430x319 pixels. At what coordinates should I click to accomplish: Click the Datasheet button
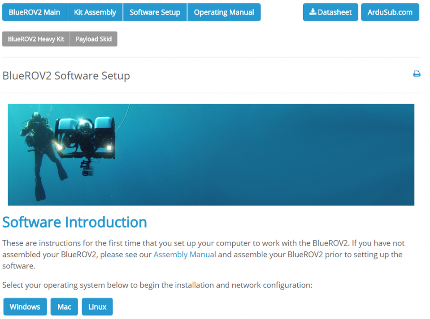coord(330,12)
